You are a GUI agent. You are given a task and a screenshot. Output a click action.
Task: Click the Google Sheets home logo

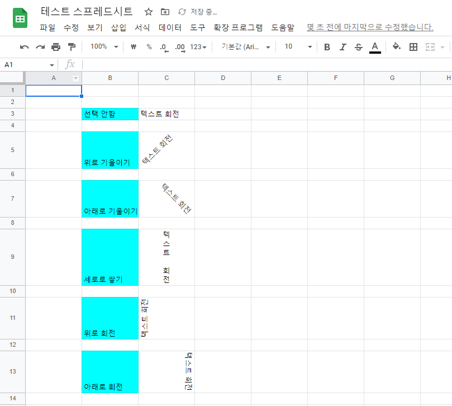20,18
